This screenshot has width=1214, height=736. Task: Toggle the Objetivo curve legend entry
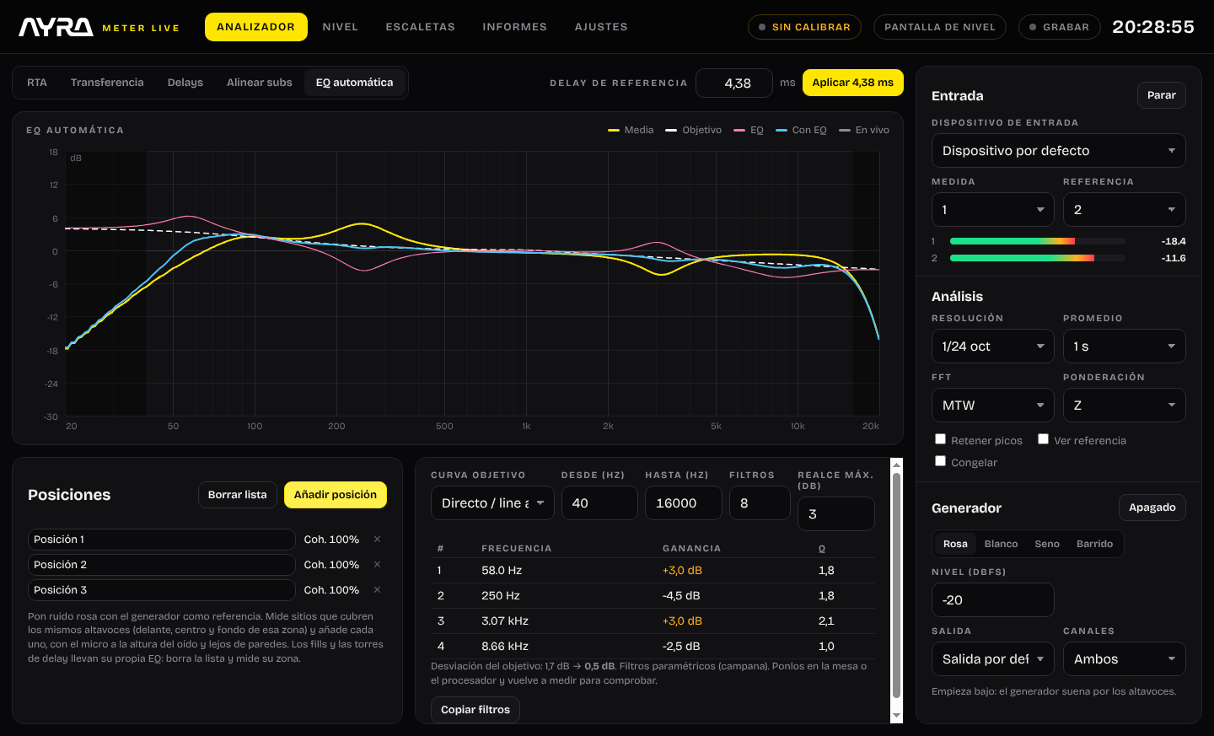pyautogui.click(x=694, y=130)
